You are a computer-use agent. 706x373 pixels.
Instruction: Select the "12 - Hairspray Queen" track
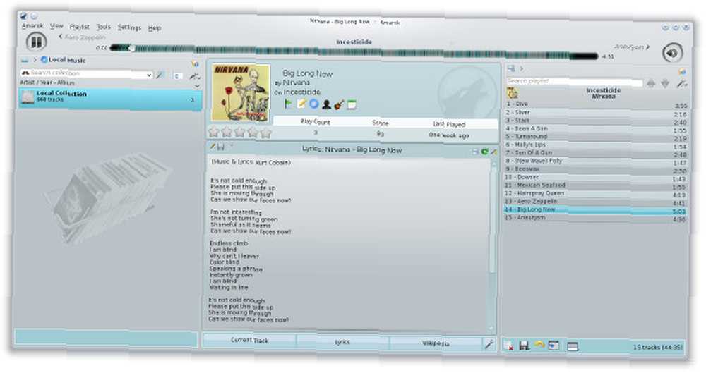596,194
